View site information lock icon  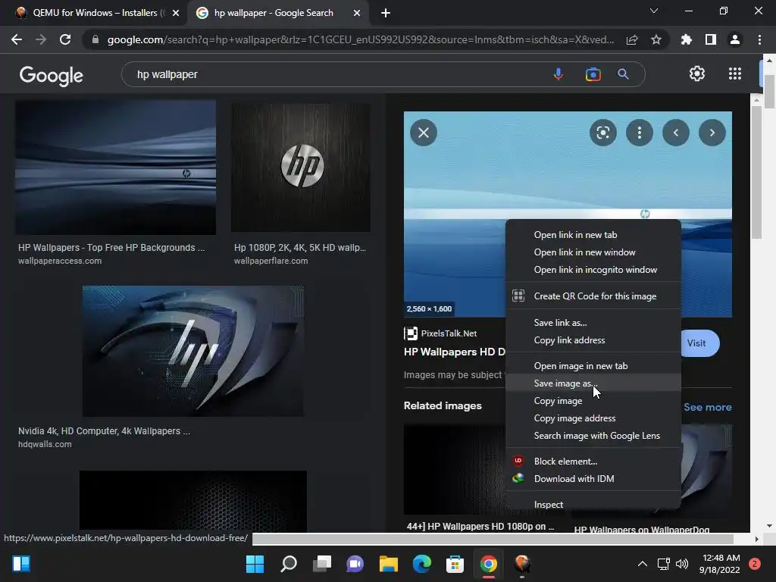(95, 39)
